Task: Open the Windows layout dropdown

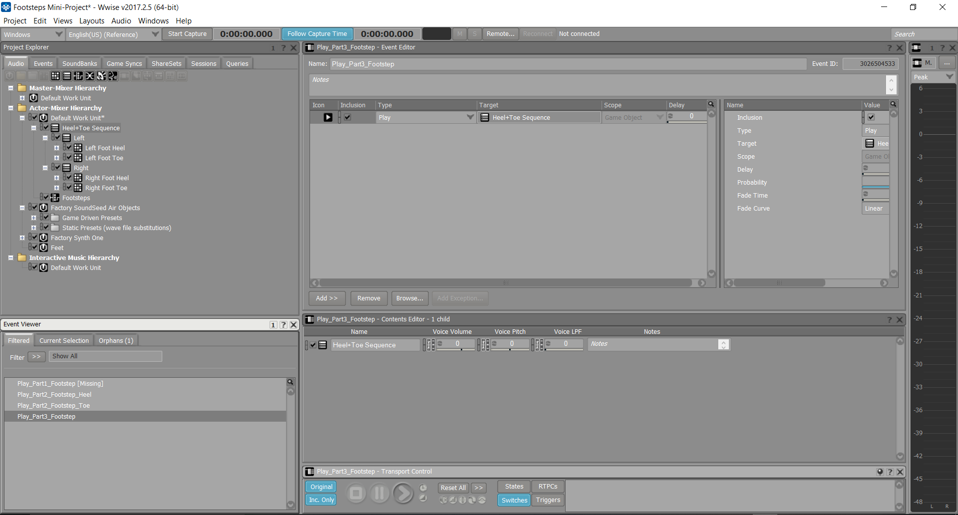Action: [x=33, y=34]
